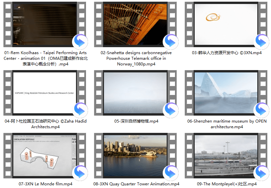Click the blue arrow badge on the 01-Rem Koolhaas video
Image resolution: width=271 pixels, height=188 pixels.
coord(80,42)
